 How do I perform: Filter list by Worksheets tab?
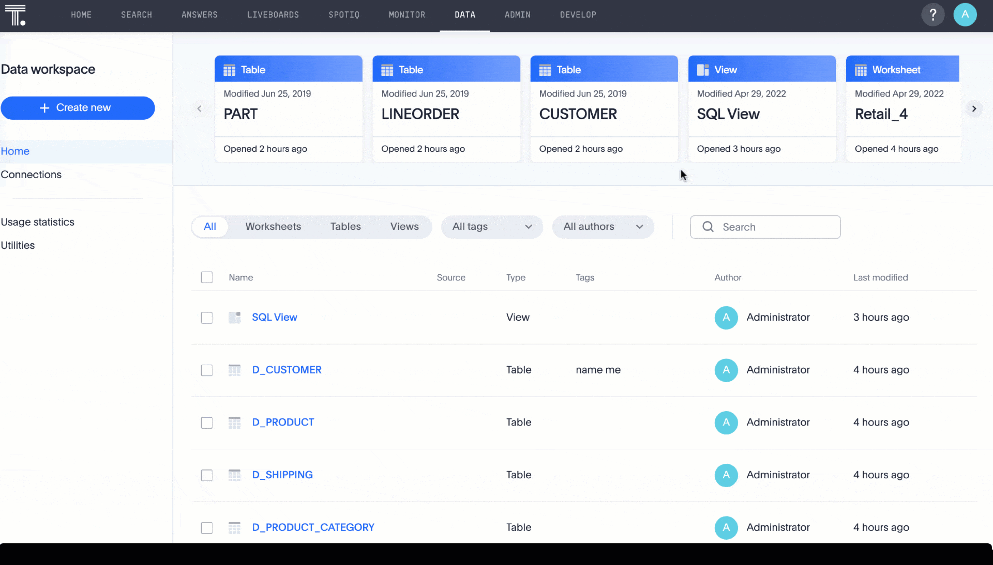pyautogui.click(x=273, y=227)
